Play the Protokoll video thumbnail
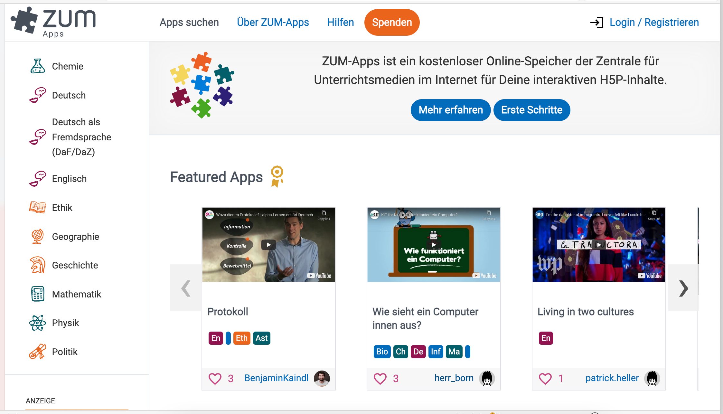This screenshot has height=414, width=723. pos(268,245)
